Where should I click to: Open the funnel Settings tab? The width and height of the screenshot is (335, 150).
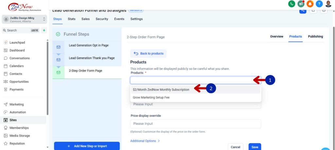pos(136,19)
